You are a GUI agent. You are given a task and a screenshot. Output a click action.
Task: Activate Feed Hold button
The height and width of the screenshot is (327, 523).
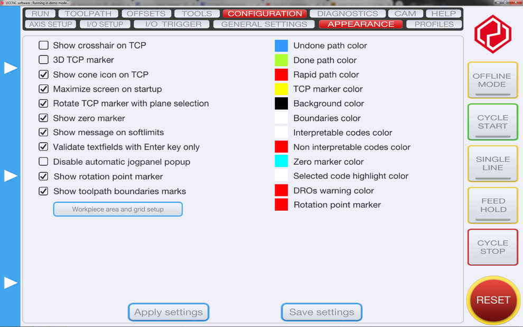[x=492, y=205]
